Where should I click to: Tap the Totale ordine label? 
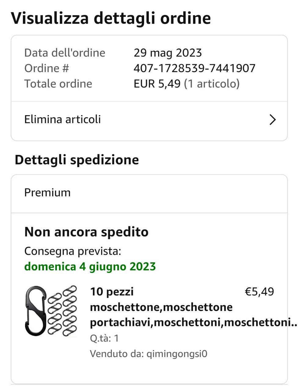tap(58, 84)
